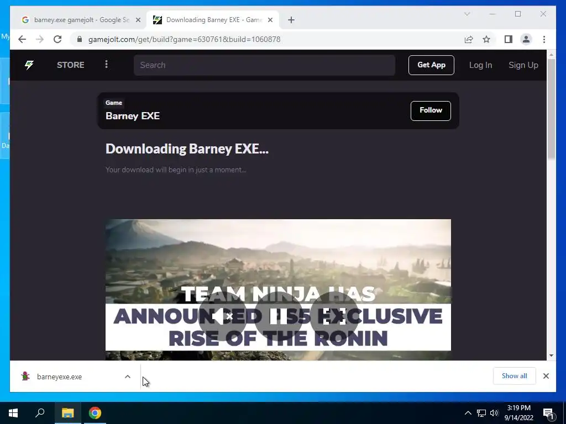The image size is (566, 424).
Task: Open File Explorer from the taskbar
Action: [67, 413]
